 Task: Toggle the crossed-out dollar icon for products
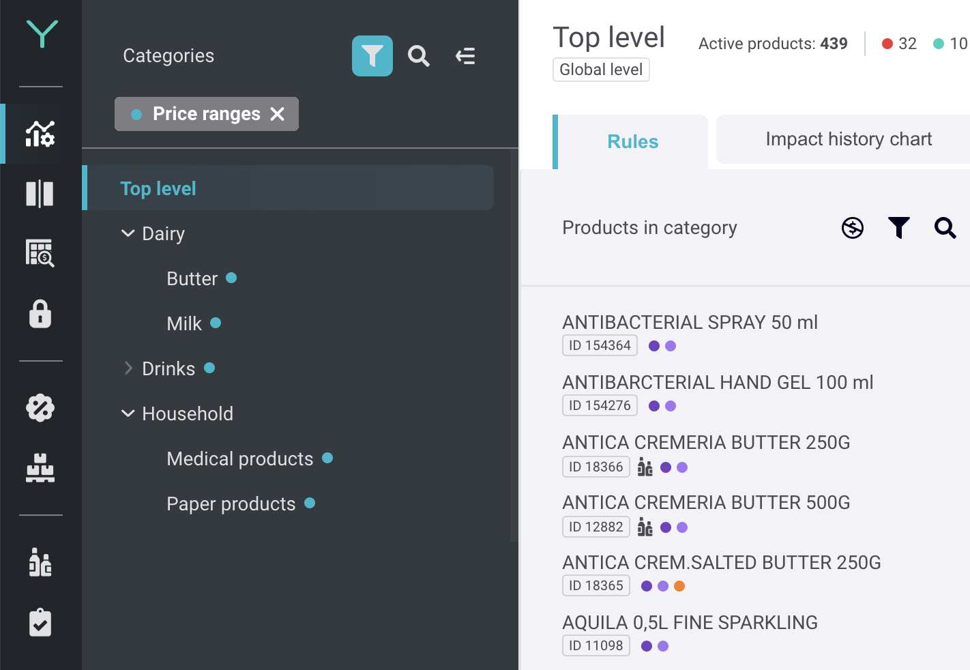(x=852, y=228)
